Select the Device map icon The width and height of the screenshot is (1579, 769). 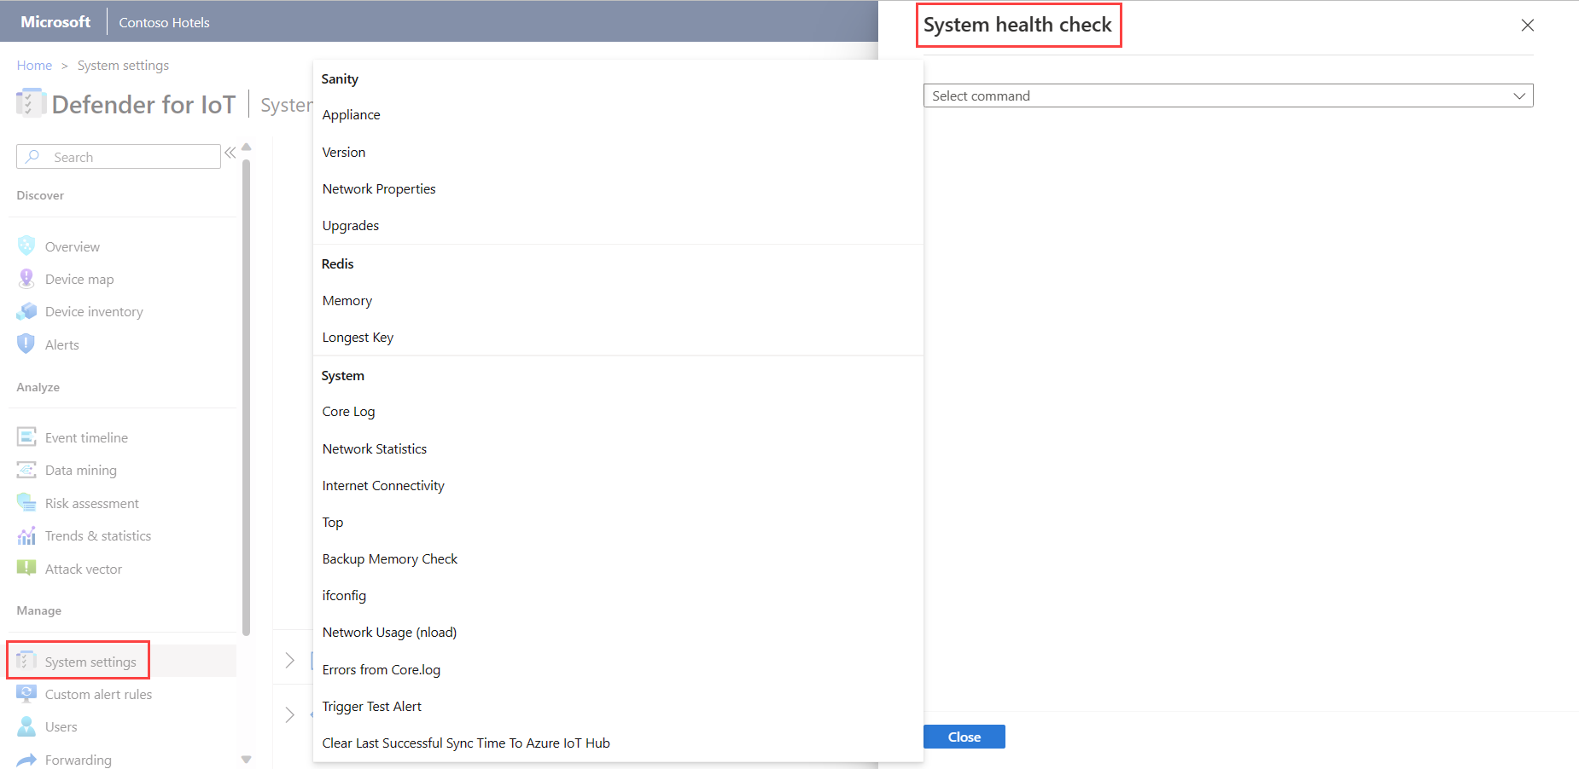point(26,279)
